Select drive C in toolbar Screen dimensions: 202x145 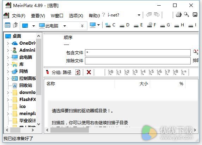point(110,25)
